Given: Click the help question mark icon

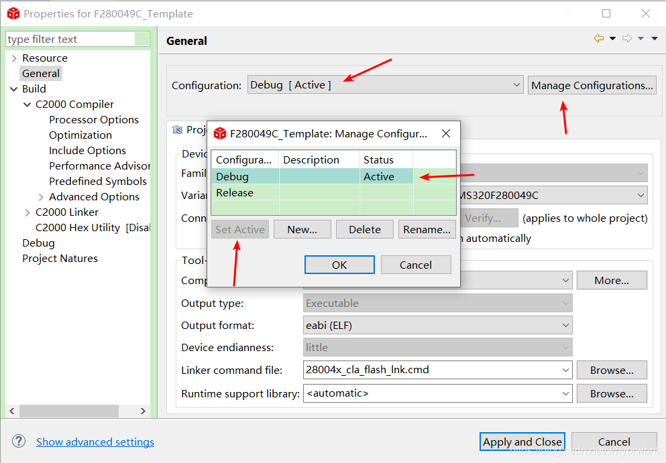Looking at the screenshot, I should click(19, 441).
